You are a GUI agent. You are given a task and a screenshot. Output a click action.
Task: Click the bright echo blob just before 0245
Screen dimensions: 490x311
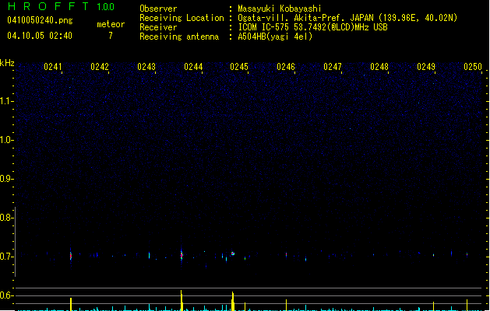point(233,253)
